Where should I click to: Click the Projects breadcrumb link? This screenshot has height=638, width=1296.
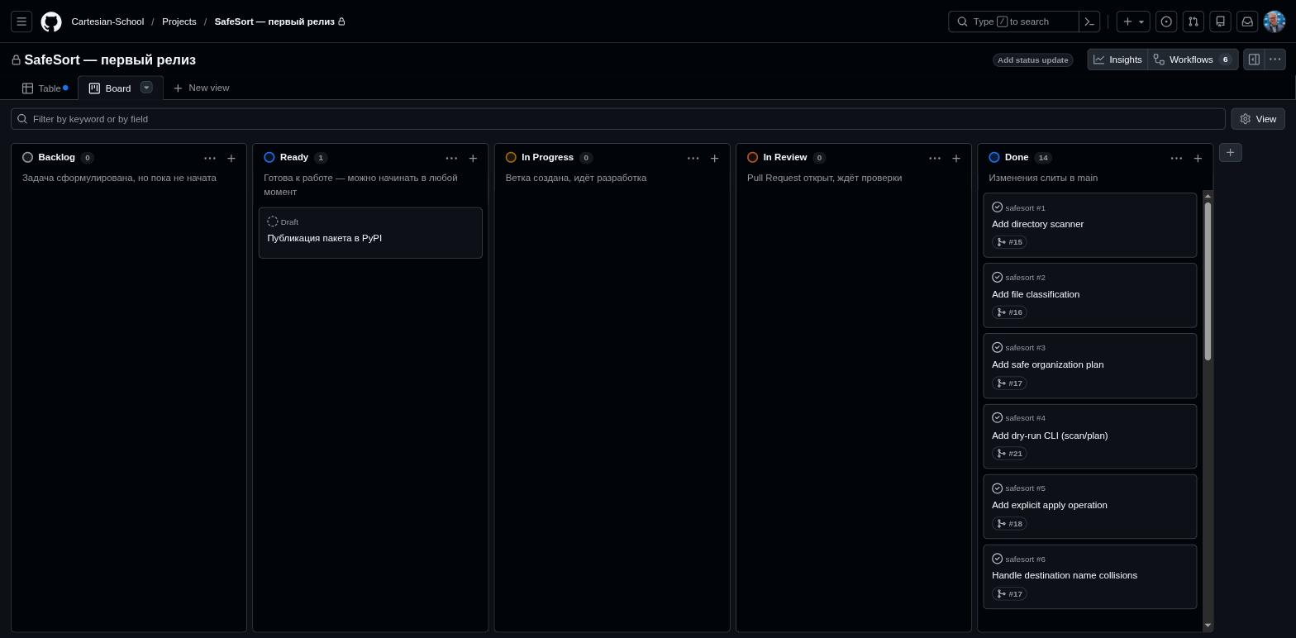point(179,21)
